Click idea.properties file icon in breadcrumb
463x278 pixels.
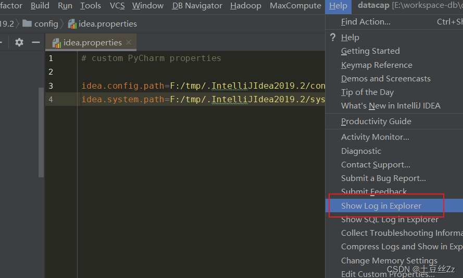pos(72,23)
